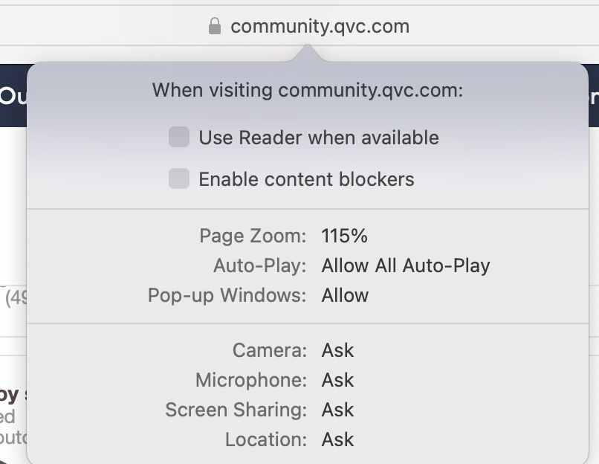The width and height of the screenshot is (599, 464).
Task: Open the Camera permission dropdown
Action: (337, 350)
